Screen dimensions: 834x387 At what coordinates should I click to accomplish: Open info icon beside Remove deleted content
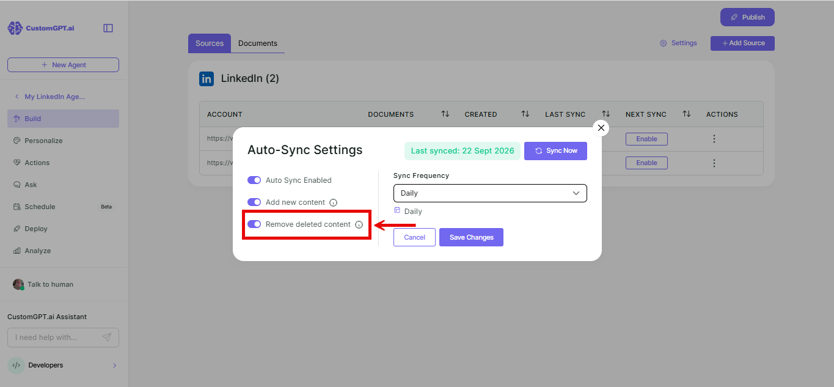359,224
